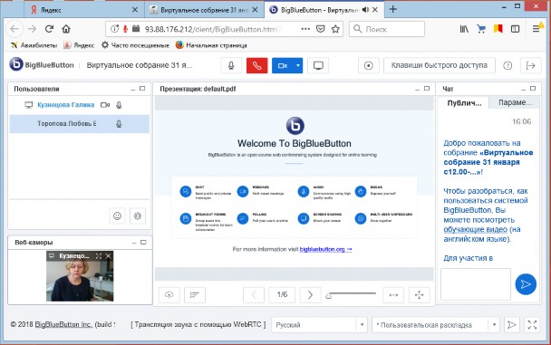Screen dimensions: 551x345
Task: Open Пользовательская раскладка layout dropdown
Action: pyautogui.click(x=436, y=325)
